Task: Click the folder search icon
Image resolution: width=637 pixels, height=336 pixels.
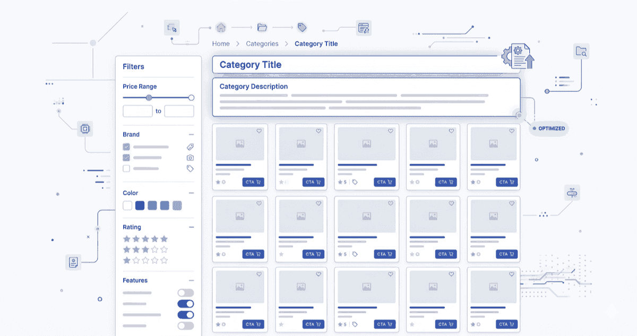Action: [581, 51]
